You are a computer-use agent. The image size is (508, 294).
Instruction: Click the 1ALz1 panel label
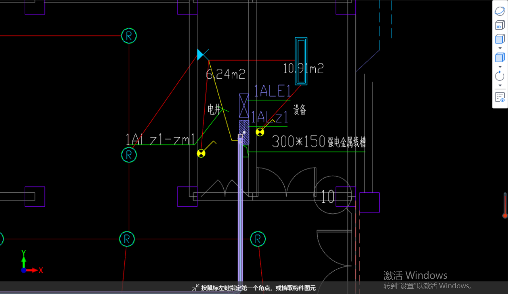pyautogui.click(x=269, y=116)
